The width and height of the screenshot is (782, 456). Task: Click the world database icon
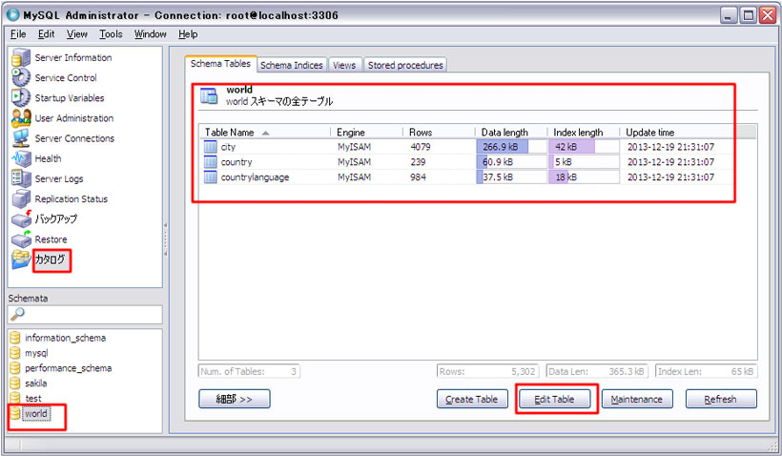click(15, 413)
